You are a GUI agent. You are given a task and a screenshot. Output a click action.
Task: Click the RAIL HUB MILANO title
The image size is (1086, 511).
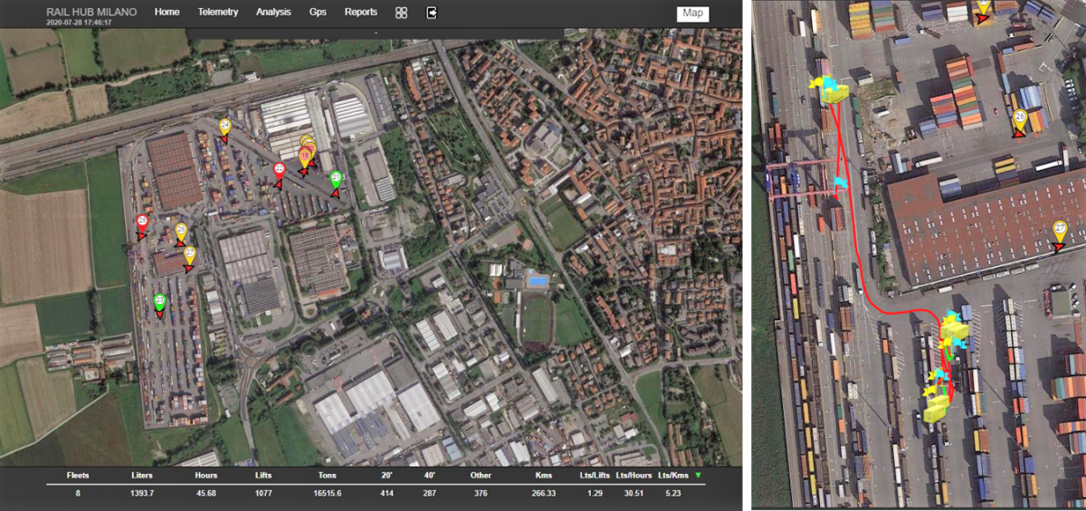tap(91, 11)
